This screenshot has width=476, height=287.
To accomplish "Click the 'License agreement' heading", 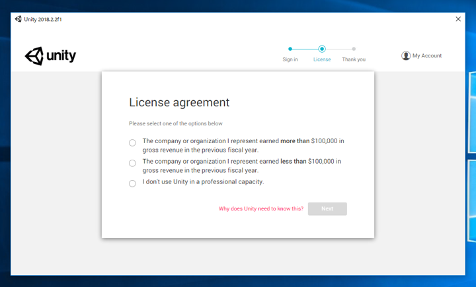I will (x=179, y=102).
